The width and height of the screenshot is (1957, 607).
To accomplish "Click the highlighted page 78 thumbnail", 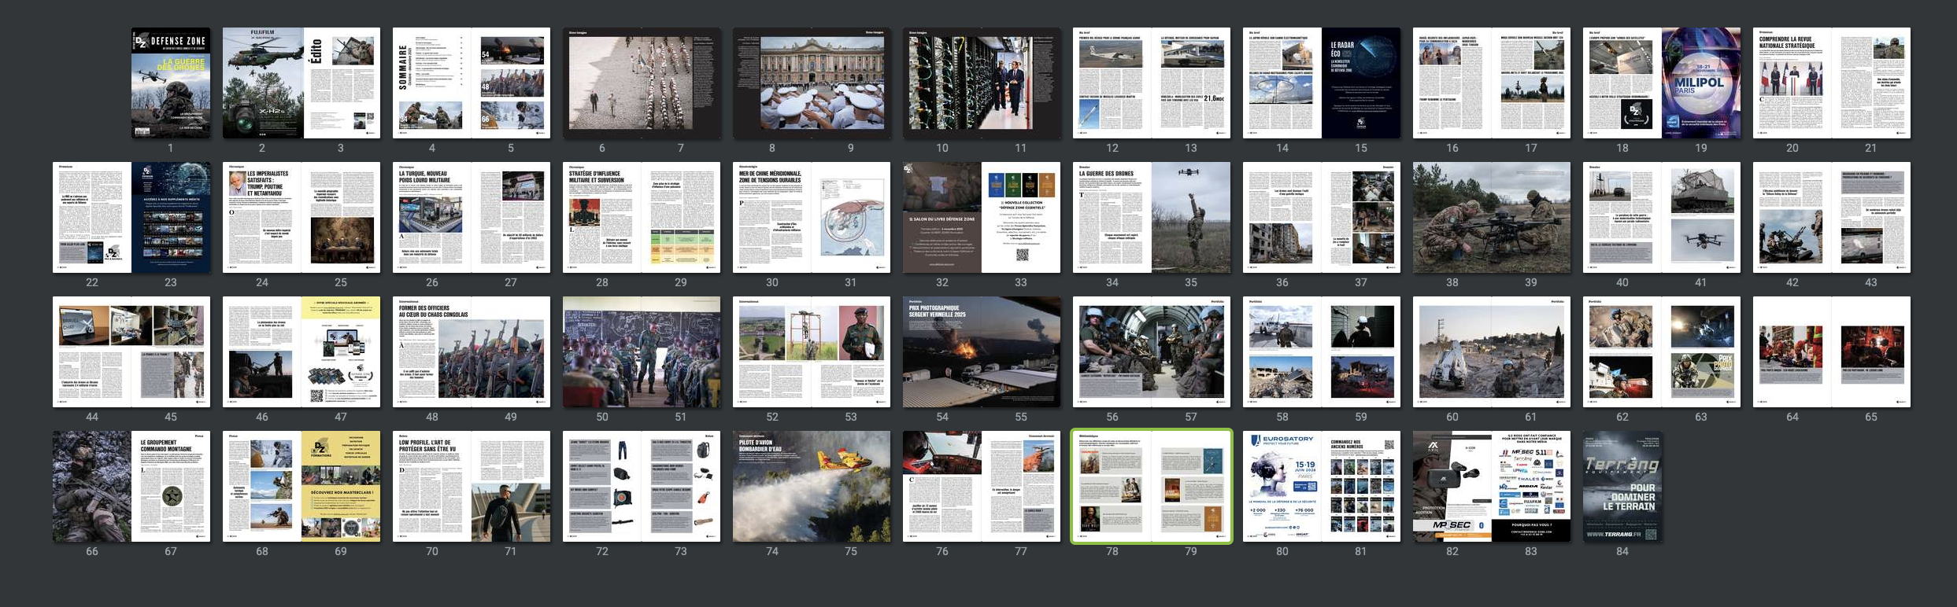I will [1112, 487].
